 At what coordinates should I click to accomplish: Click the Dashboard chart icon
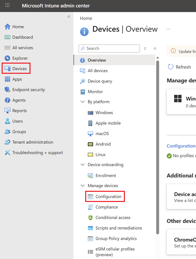8,37
